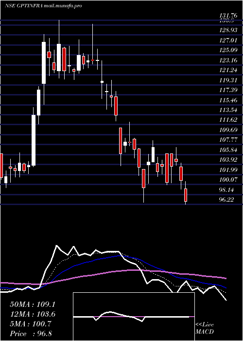Click the 105.84 price axis label
Screen dimensions: 243x341
coord(229,150)
